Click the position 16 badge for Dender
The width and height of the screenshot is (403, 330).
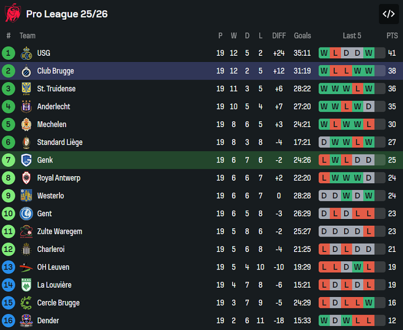click(9, 321)
